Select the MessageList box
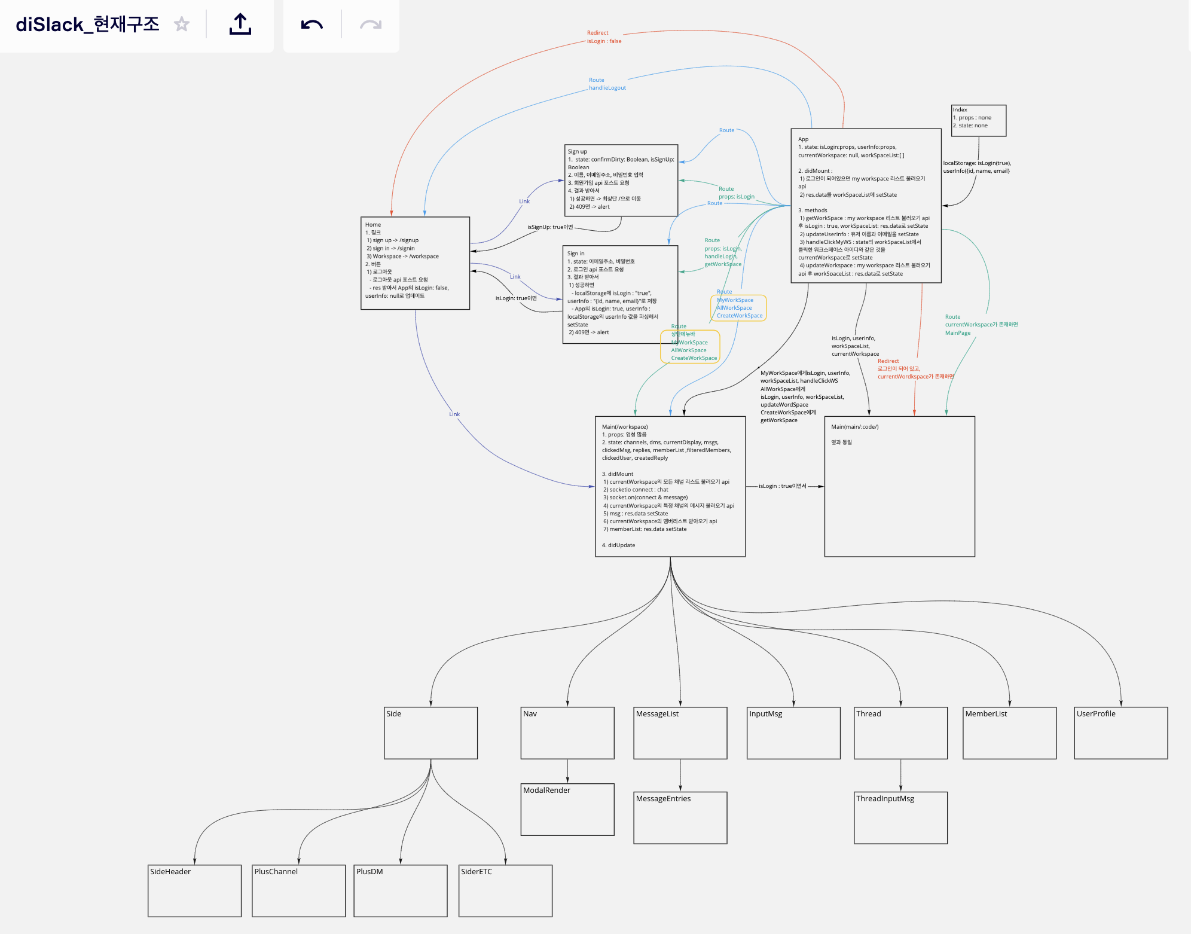Viewport: 1191px width, 934px height. (680, 733)
